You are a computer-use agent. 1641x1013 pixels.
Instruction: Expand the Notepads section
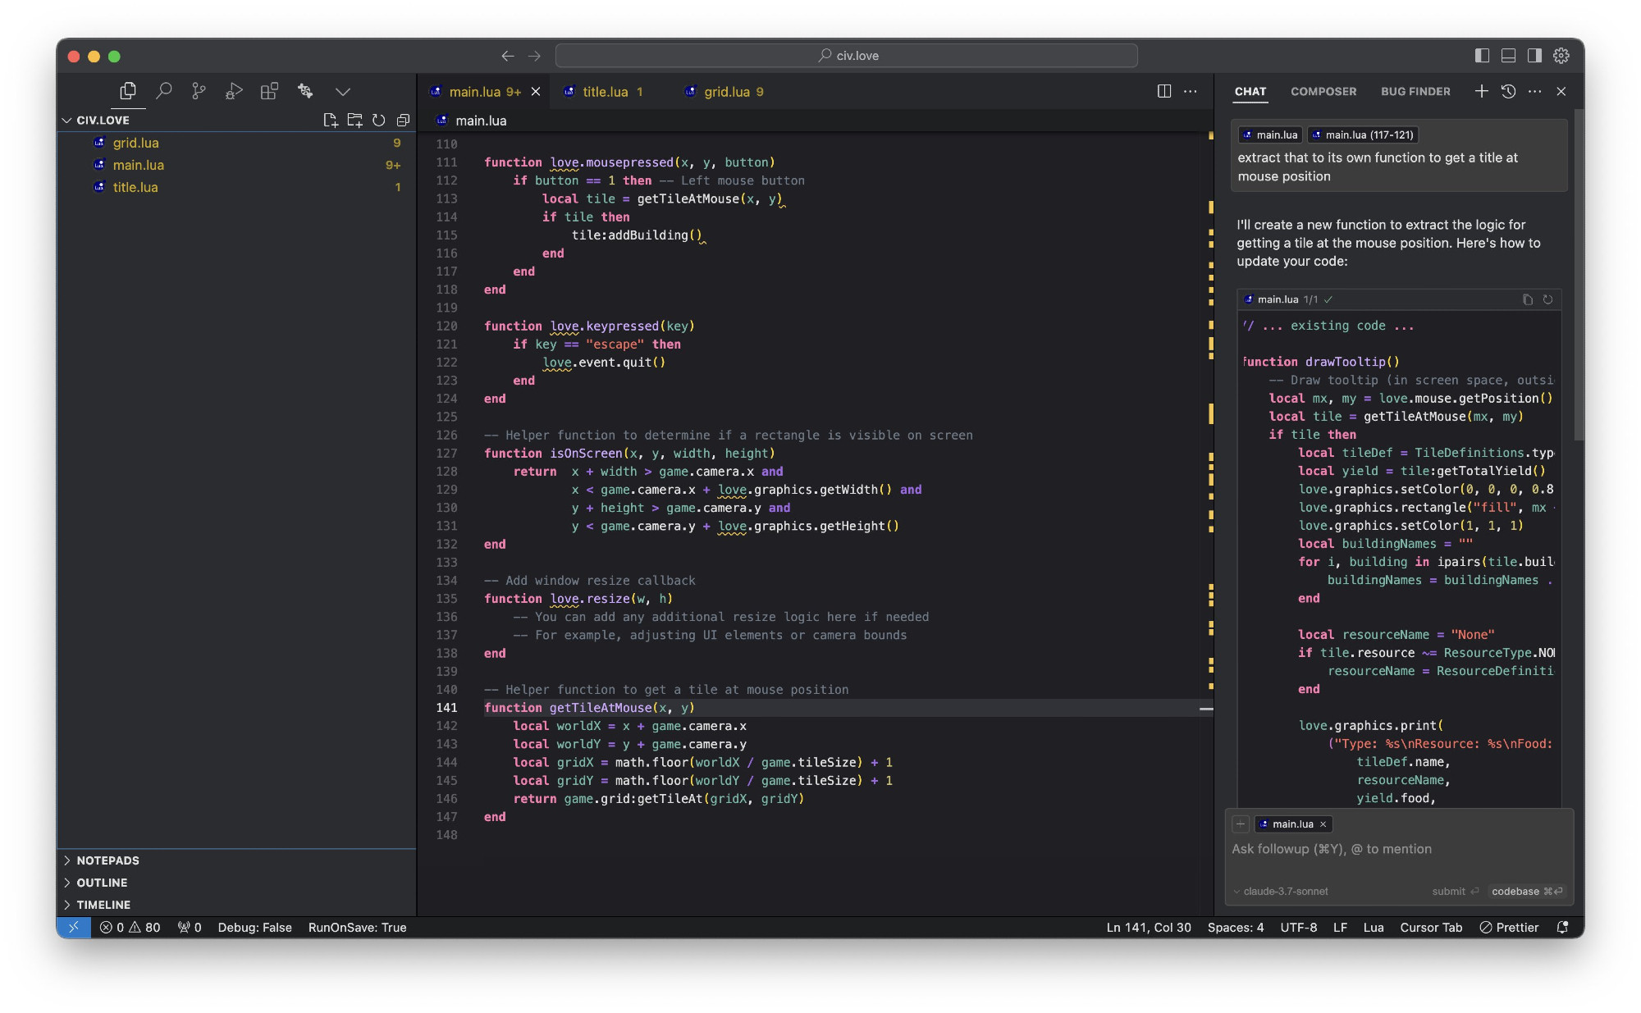tap(107, 860)
